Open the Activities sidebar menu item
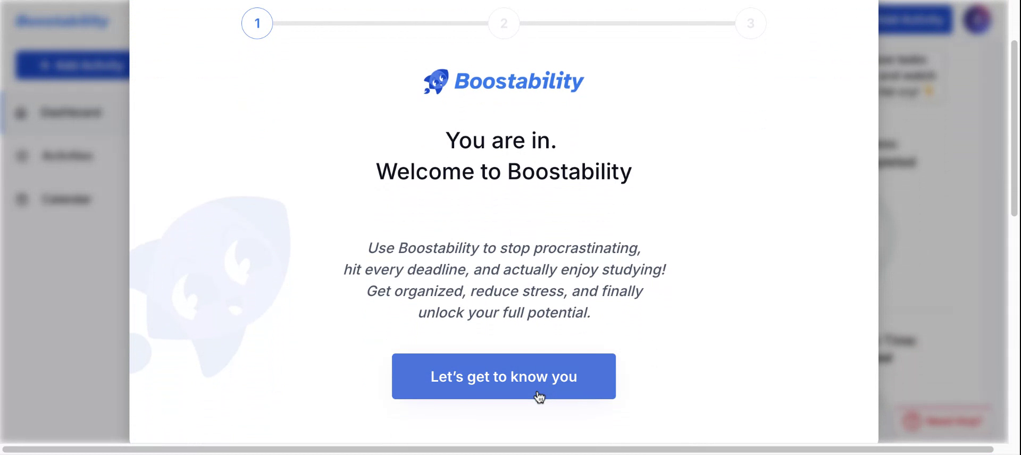 (68, 156)
